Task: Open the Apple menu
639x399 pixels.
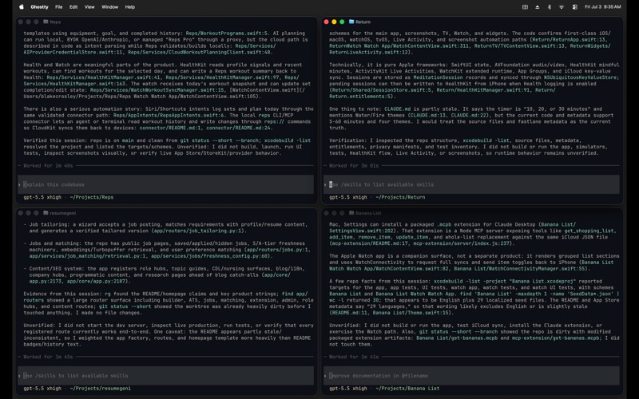Action: pos(22,7)
